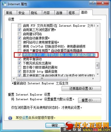
Task: Click the vertical scrollbar thumb
Action: tap(97, 65)
